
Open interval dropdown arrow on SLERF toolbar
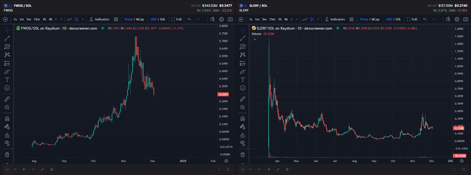[296, 19]
